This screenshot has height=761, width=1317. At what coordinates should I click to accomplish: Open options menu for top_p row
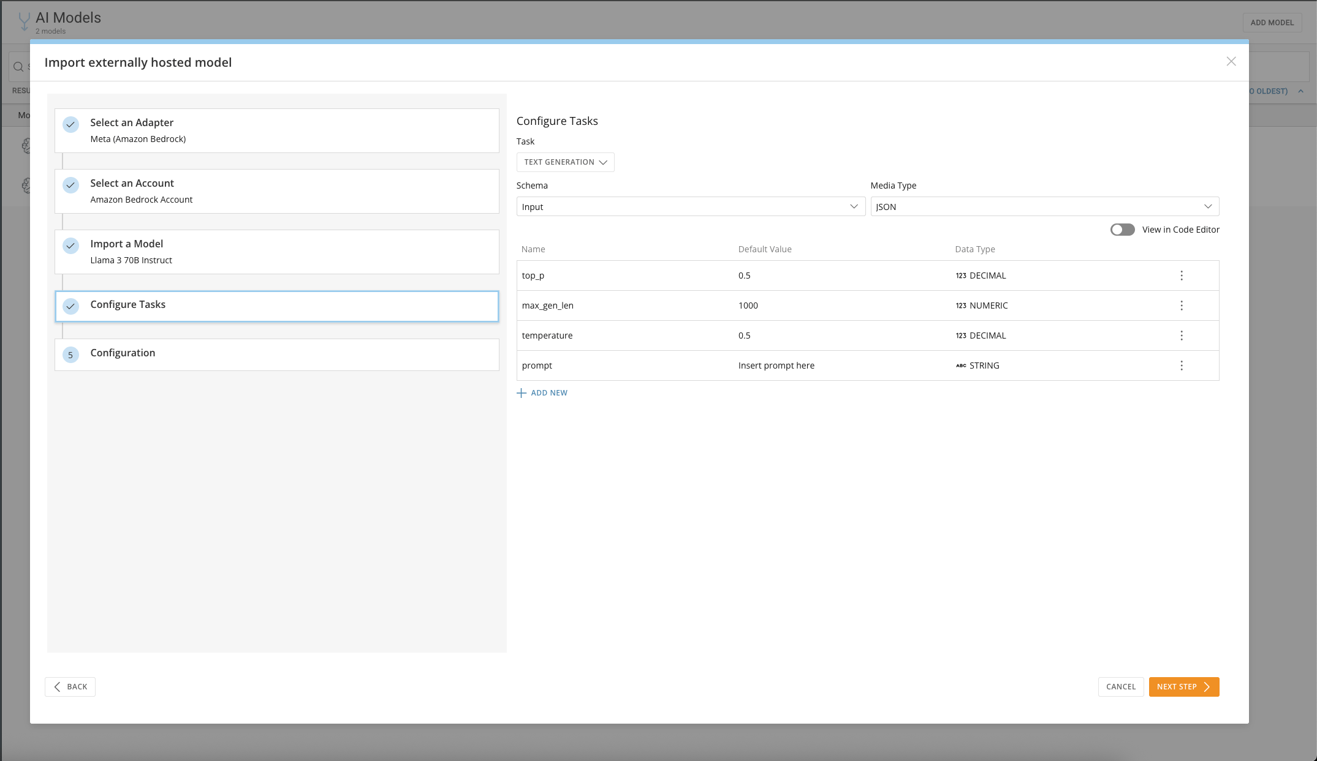point(1182,276)
